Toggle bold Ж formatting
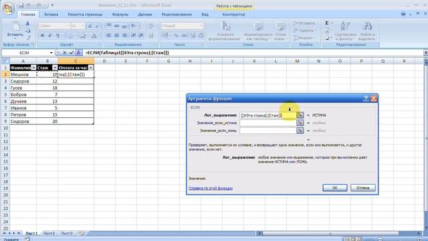The width and height of the screenshot is (428, 241). tap(42, 35)
